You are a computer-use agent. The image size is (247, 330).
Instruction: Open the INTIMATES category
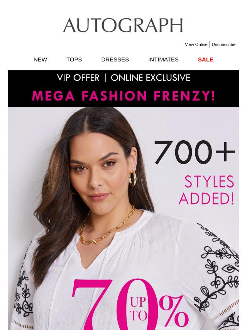[163, 59]
